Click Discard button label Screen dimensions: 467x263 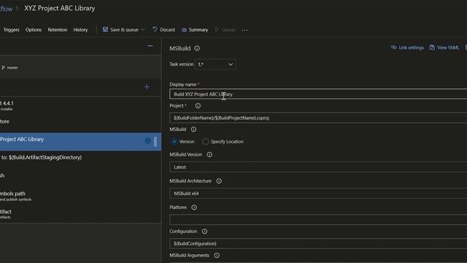(167, 30)
